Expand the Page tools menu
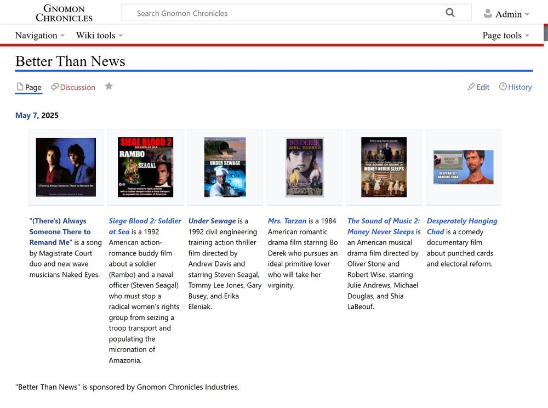 (506, 35)
